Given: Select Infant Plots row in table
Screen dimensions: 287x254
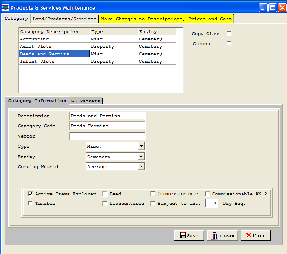Looking at the screenshot, I should coord(54,62).
